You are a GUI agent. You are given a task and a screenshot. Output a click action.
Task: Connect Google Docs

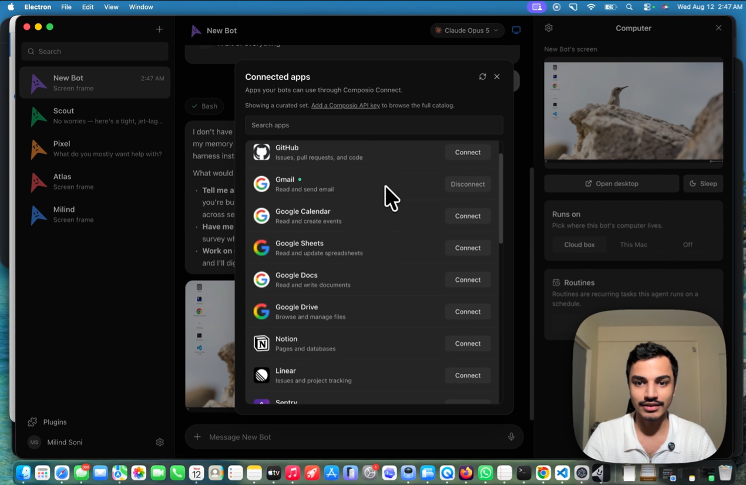[468, 279]
